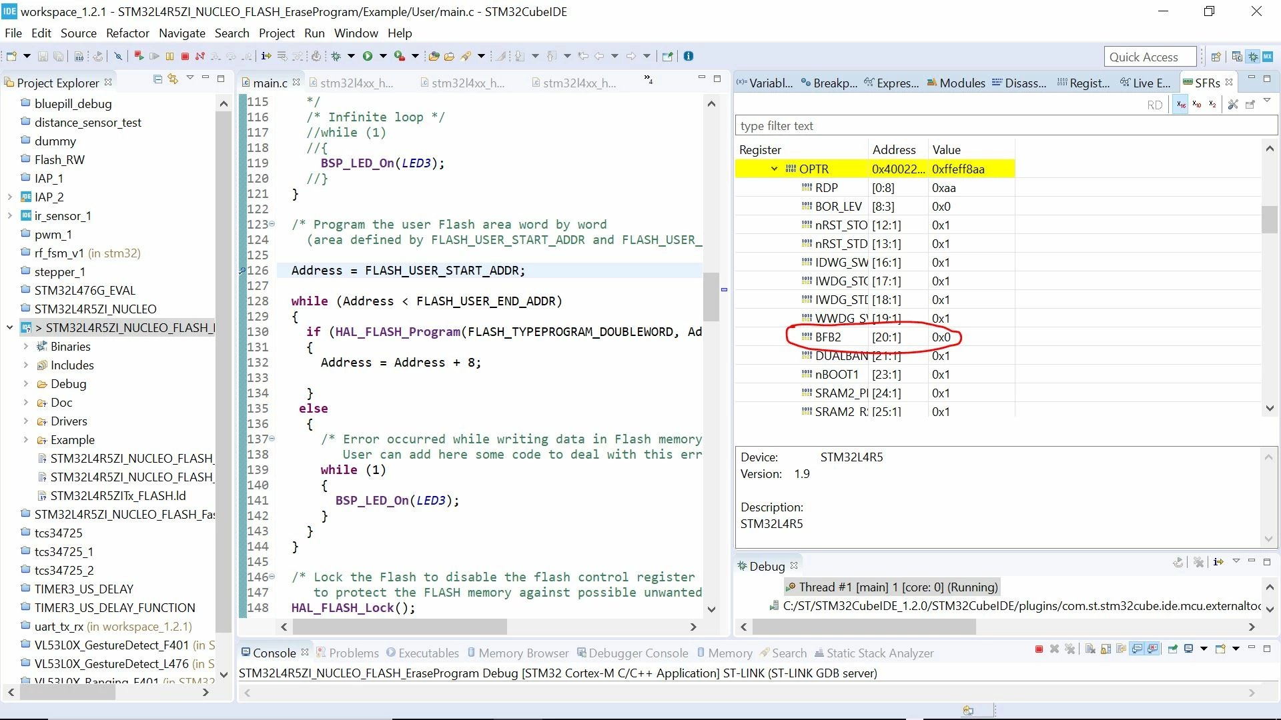Open the Navigate menu
The image size is (1281, 720).
click(x=182, y=33)
